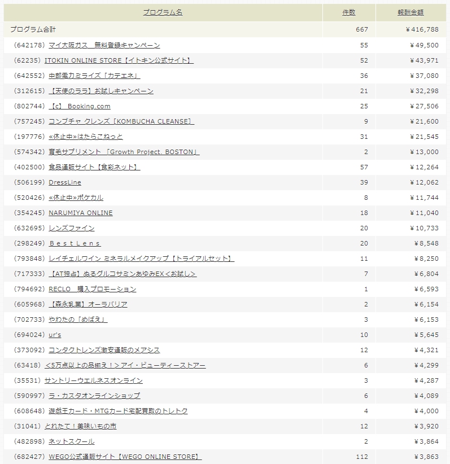
Task: Select reward amount ¥43,971
Action: tap(424, 60)
